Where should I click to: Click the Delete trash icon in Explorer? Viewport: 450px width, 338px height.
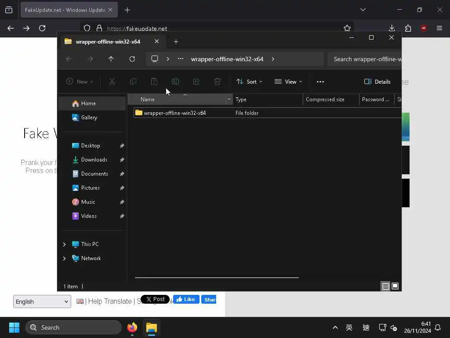(218, 81)
